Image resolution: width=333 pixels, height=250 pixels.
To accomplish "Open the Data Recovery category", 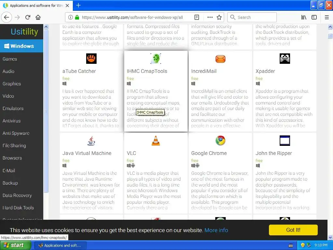I will pyautogui.click(x=17, y=195).
